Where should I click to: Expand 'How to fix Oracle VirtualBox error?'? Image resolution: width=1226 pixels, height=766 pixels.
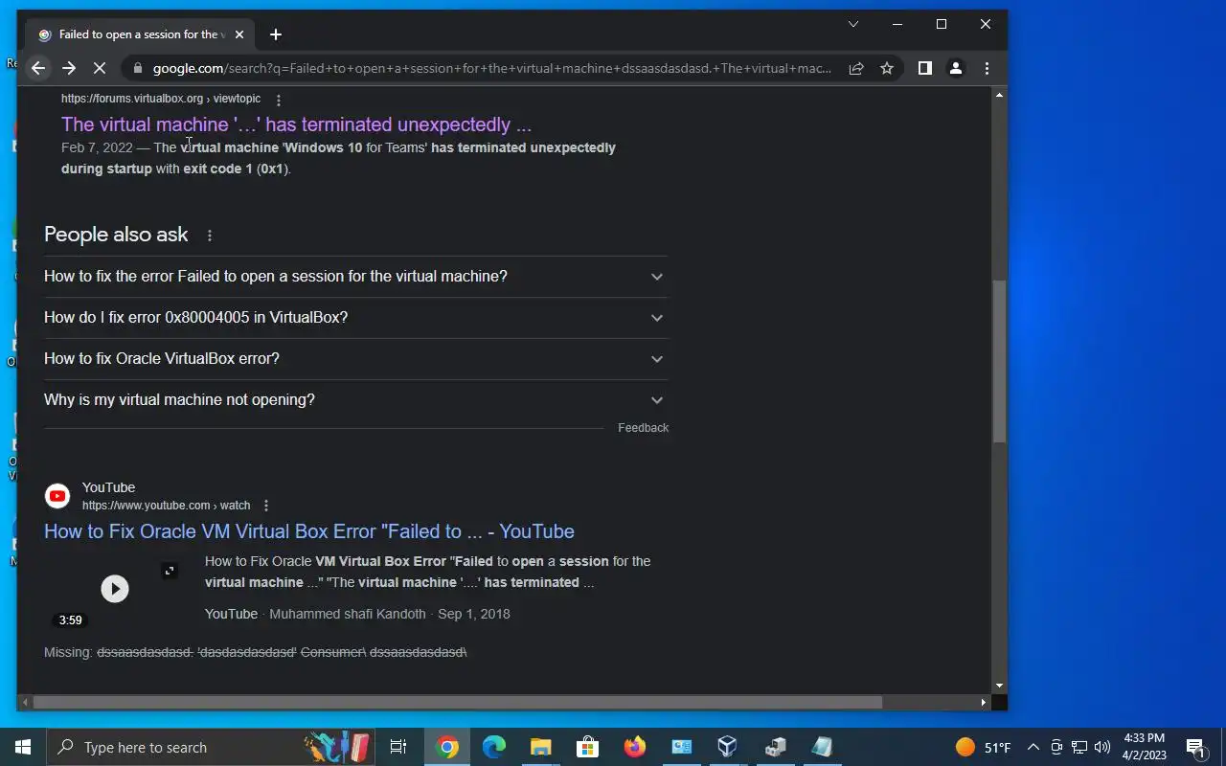tap(355, 359)
